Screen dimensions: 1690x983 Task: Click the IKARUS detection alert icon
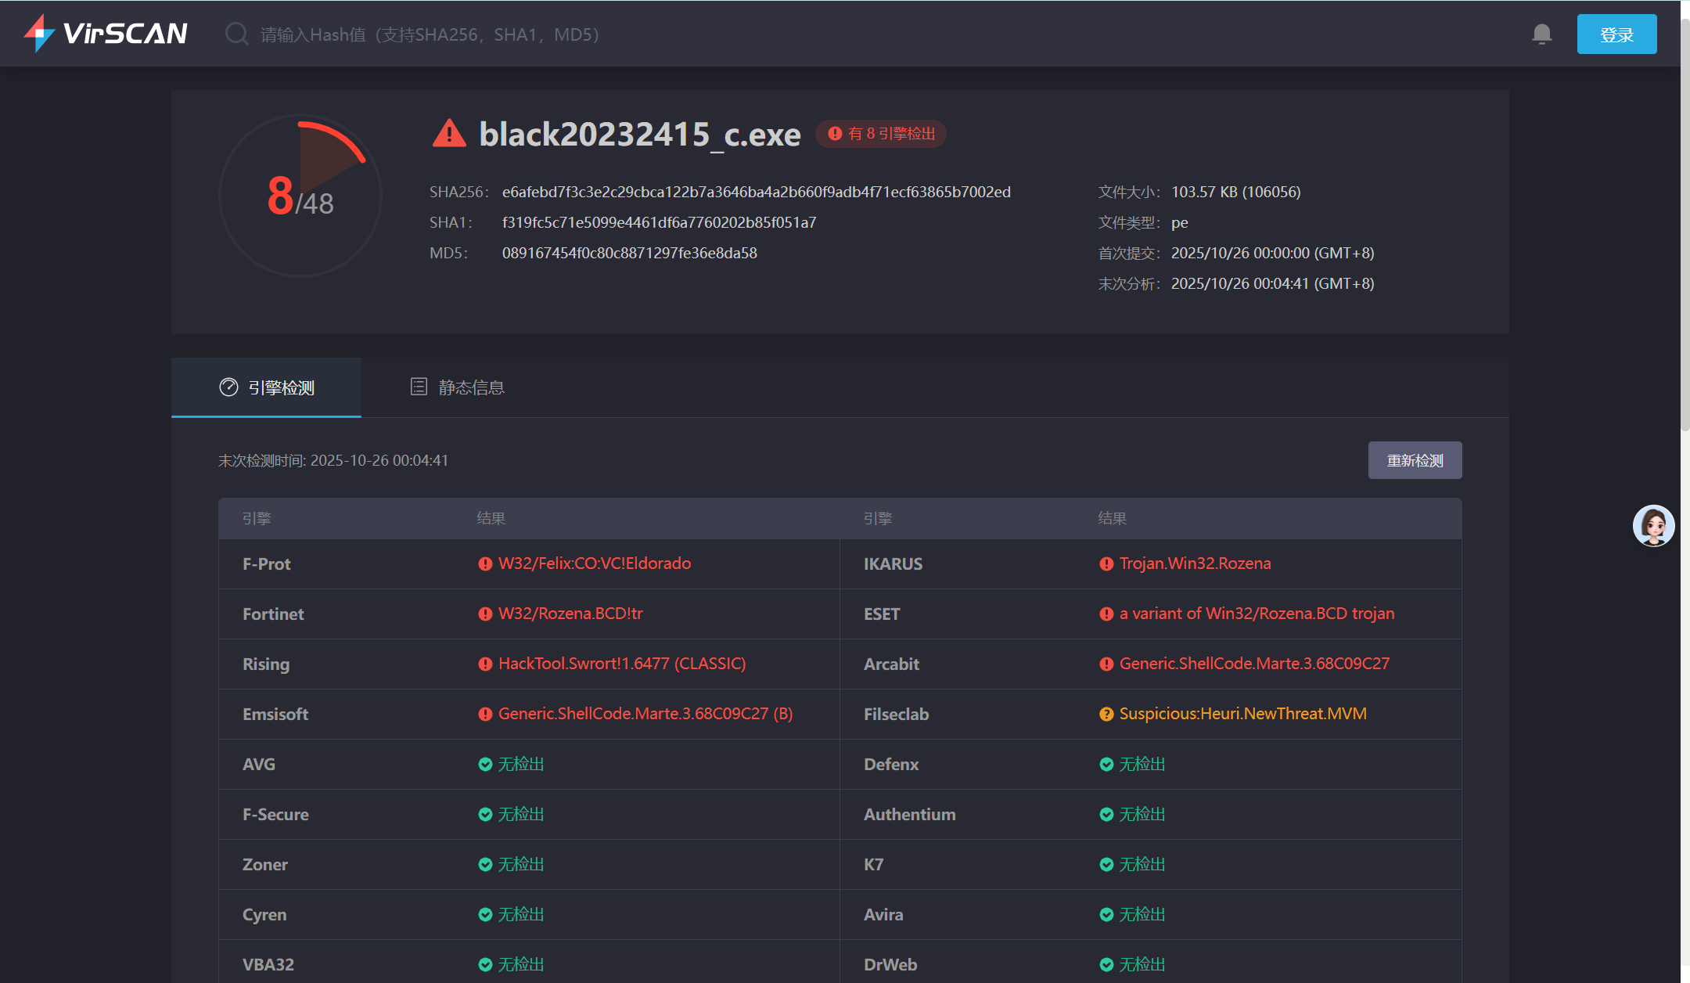[1106, 564]
